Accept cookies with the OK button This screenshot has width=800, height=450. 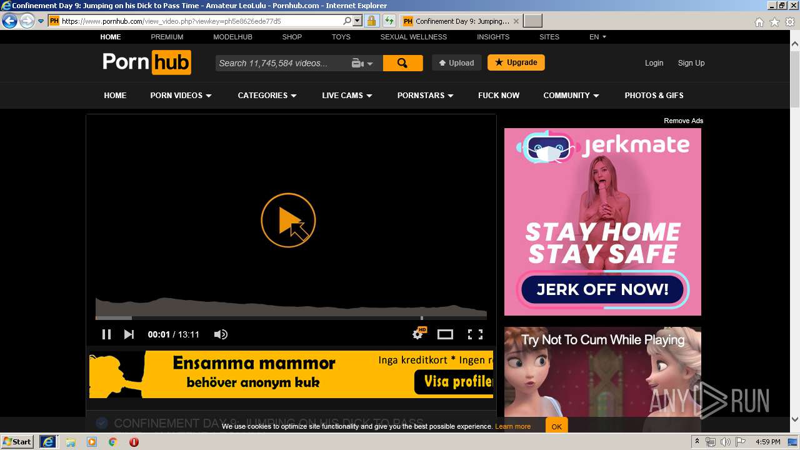coord(556,427)
